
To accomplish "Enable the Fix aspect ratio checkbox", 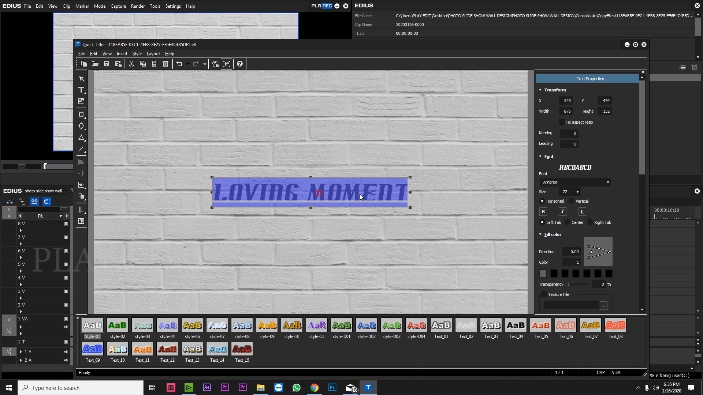I will [562, 122].
